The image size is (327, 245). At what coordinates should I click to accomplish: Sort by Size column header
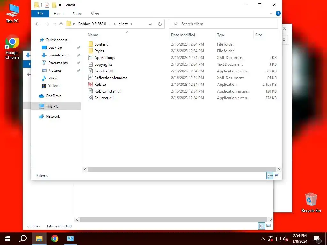click(x=266, y=35)
